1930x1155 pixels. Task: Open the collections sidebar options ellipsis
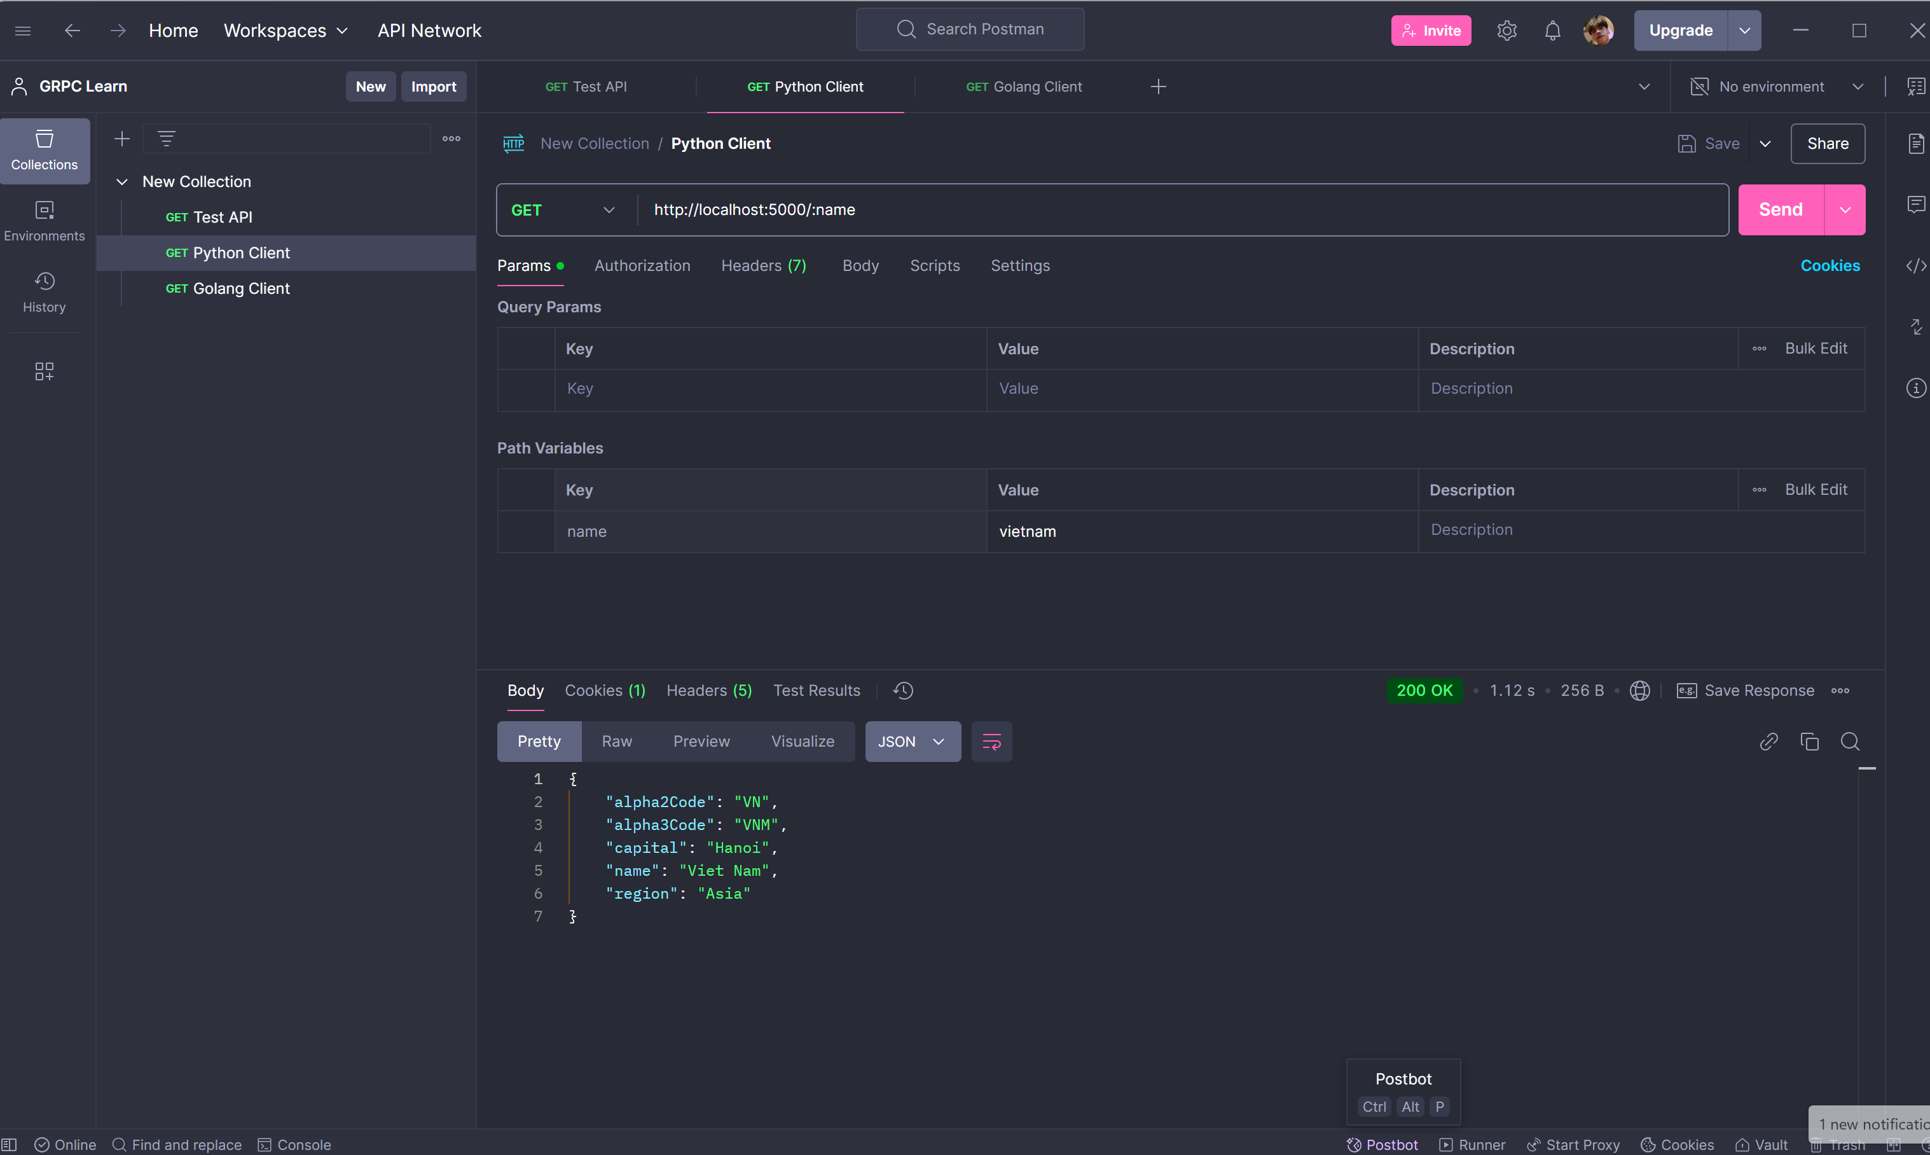pyautogui.click(x=451, y=139)
